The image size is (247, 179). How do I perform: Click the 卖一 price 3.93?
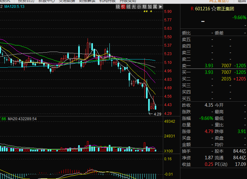click(x=209, y=66)
